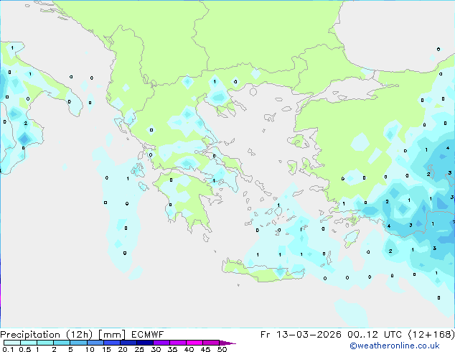Click the 0.5–1 mm legend color swatch
This screenshot has height=352, width=455.
[x=29, y=343]
